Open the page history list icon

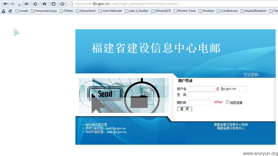[53, 4]
